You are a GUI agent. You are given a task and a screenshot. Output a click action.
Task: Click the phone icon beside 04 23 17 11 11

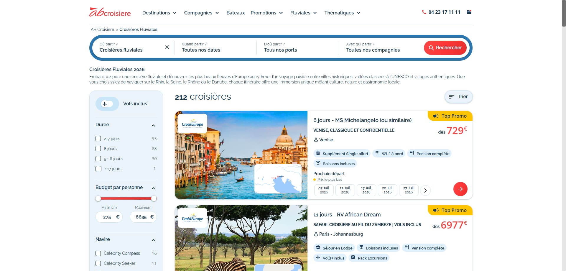pos(424,12)
